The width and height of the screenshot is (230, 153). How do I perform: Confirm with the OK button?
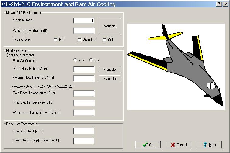click(x=148, y=145)
